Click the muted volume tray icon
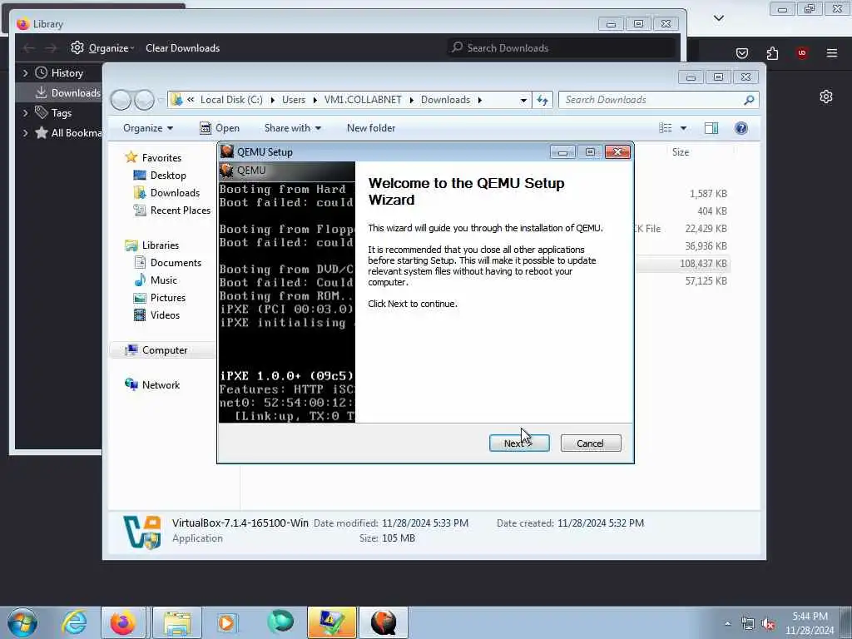The width and height of the screenshot is (852, 639). 768,624
